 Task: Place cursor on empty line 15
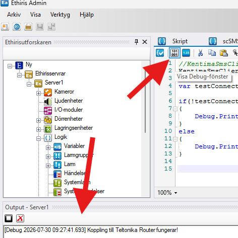(208, 169)
